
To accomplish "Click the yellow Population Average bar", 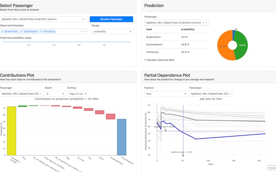I will pyautogui.click(x=11, y=131).
